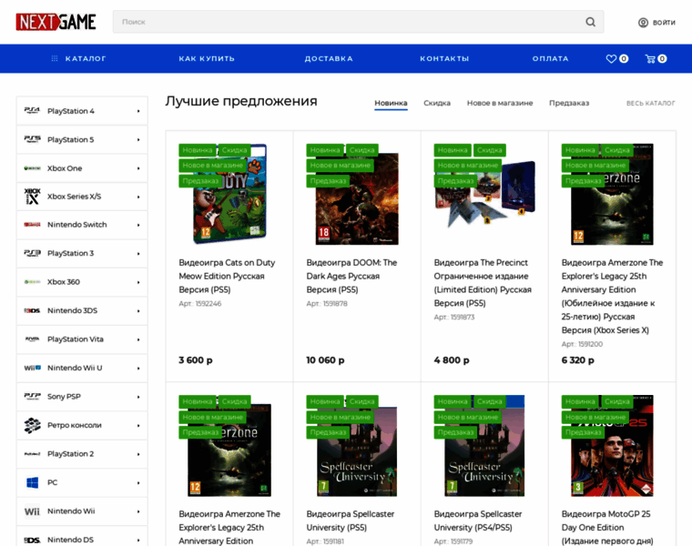Open the shopping cart icon
The height and width of the screenshot is (546, 692).
[649, 58]
